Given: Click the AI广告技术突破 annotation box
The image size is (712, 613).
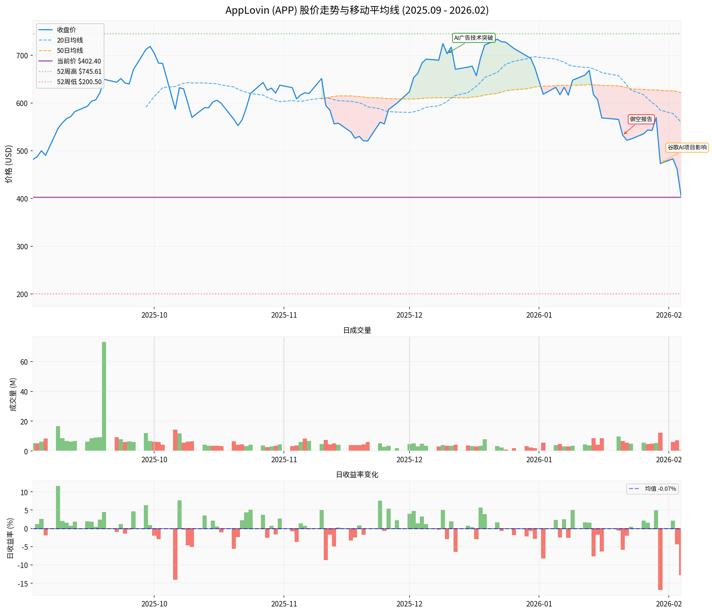Looking at the screenshot, I should point(473,38).
